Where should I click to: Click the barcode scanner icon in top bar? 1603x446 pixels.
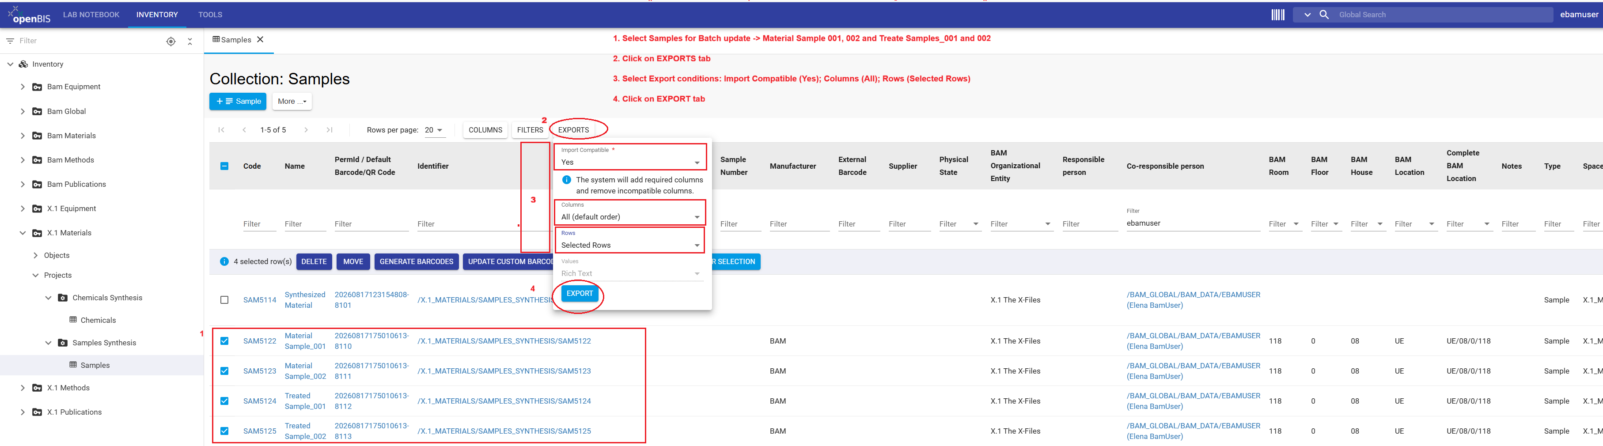point(1277,15)
